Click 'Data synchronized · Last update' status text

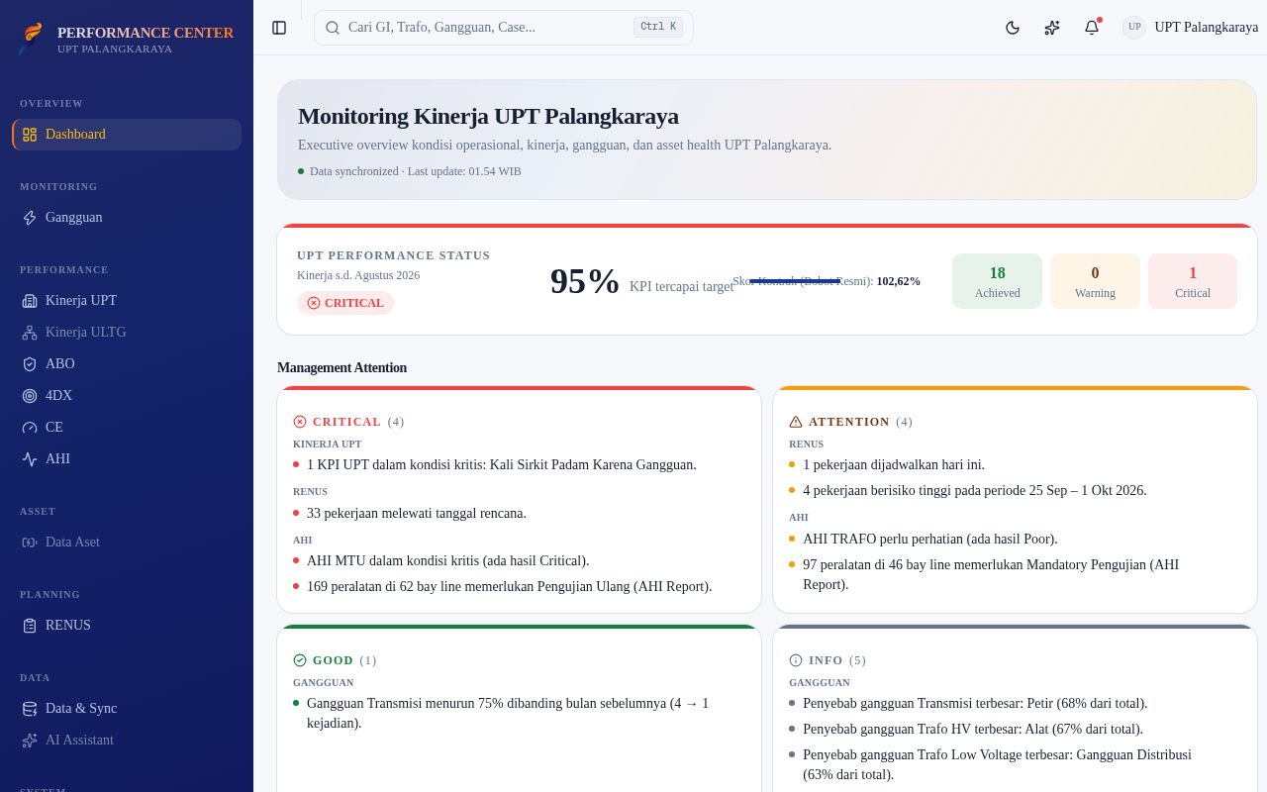[416, 171]
